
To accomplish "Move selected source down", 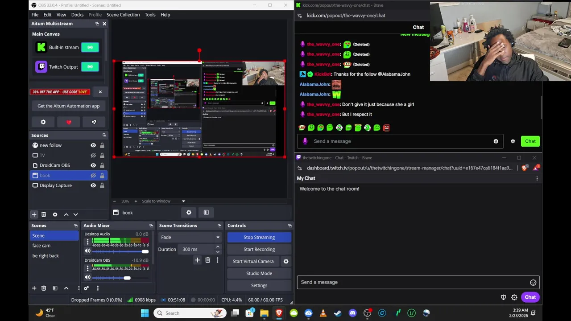I will [75, 214].
